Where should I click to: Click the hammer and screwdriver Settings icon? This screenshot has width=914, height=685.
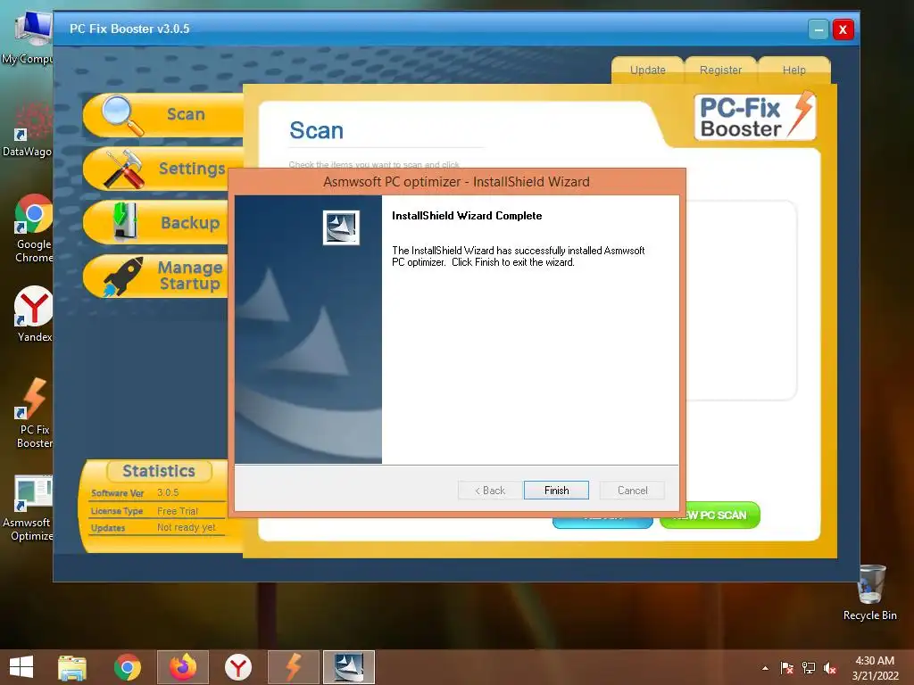(x=124, y=169)
